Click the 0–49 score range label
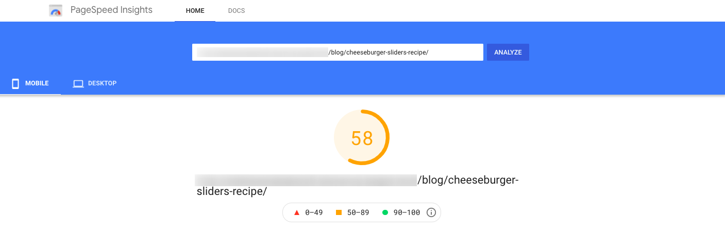Viewport: 725px width, 233px height. 314,212
